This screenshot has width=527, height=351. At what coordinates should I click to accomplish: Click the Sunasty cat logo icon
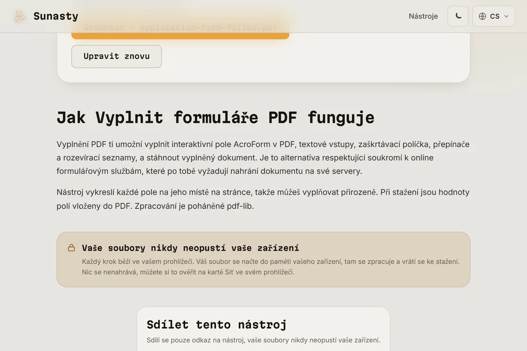pos(20,16)
